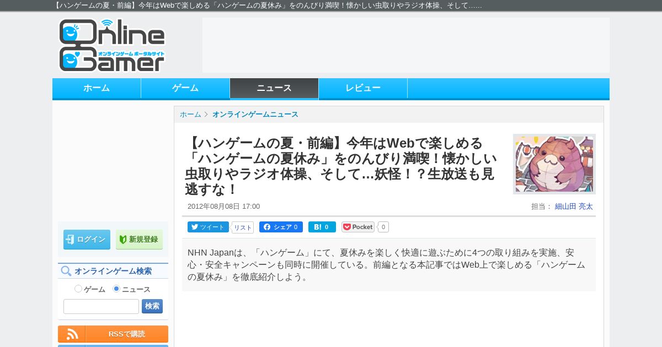
Task: Click the date 2012年08月08日 17:00
Action: 223,207
